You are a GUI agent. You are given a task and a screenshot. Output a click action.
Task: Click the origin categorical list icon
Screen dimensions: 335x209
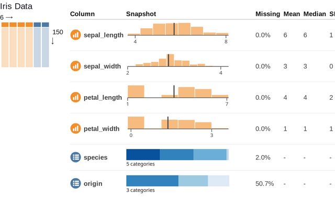(x=75, y=183)
